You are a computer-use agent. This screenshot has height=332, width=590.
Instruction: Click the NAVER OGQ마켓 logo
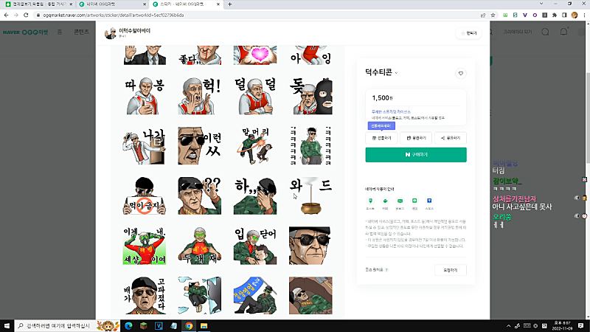(26, 32)
